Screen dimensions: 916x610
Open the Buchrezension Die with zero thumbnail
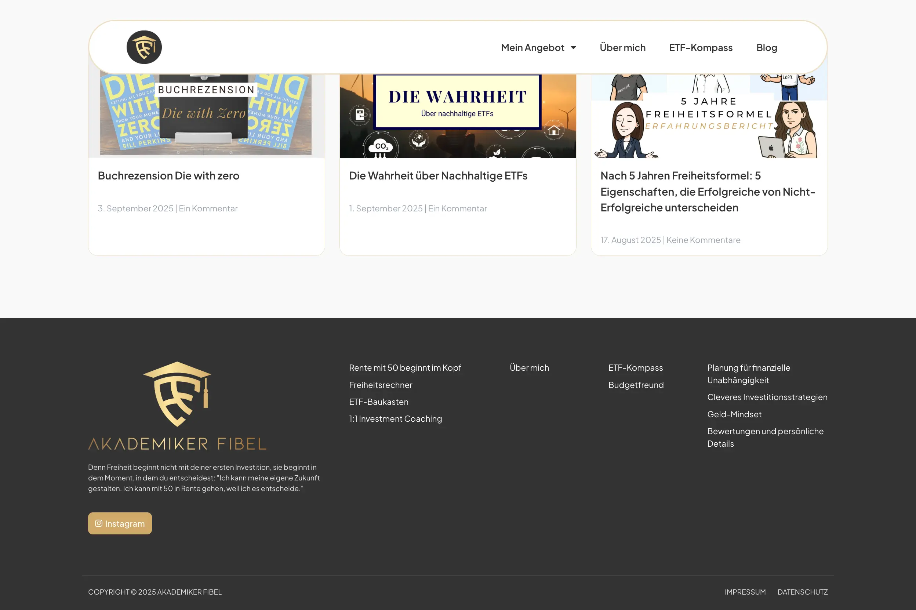coord(206,116)
